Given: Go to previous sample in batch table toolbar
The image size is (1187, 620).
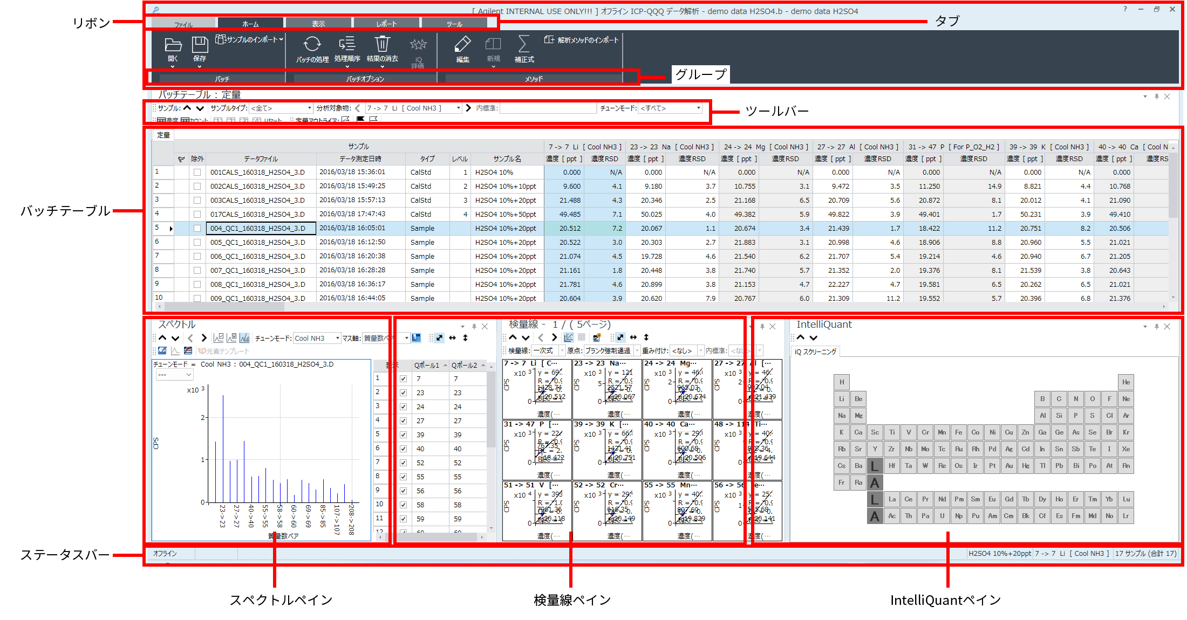Looking at the screenshot, I should pos(187,108).
